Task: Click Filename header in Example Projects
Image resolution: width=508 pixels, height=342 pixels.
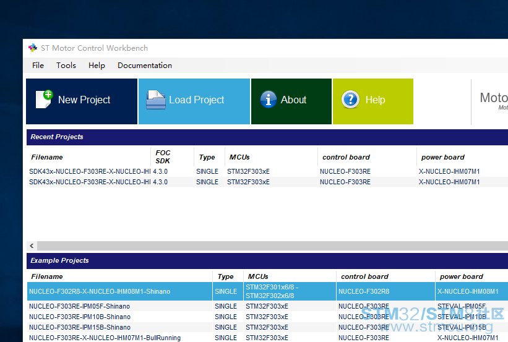Action: 47,276
